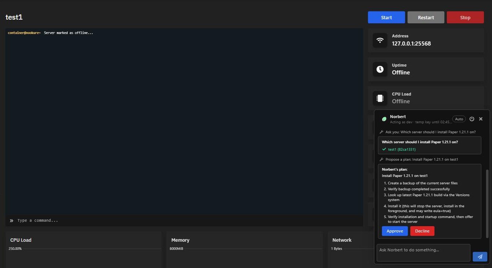Send the message with the paper-plane button
492x268 pixels.
tap(480, 257)
